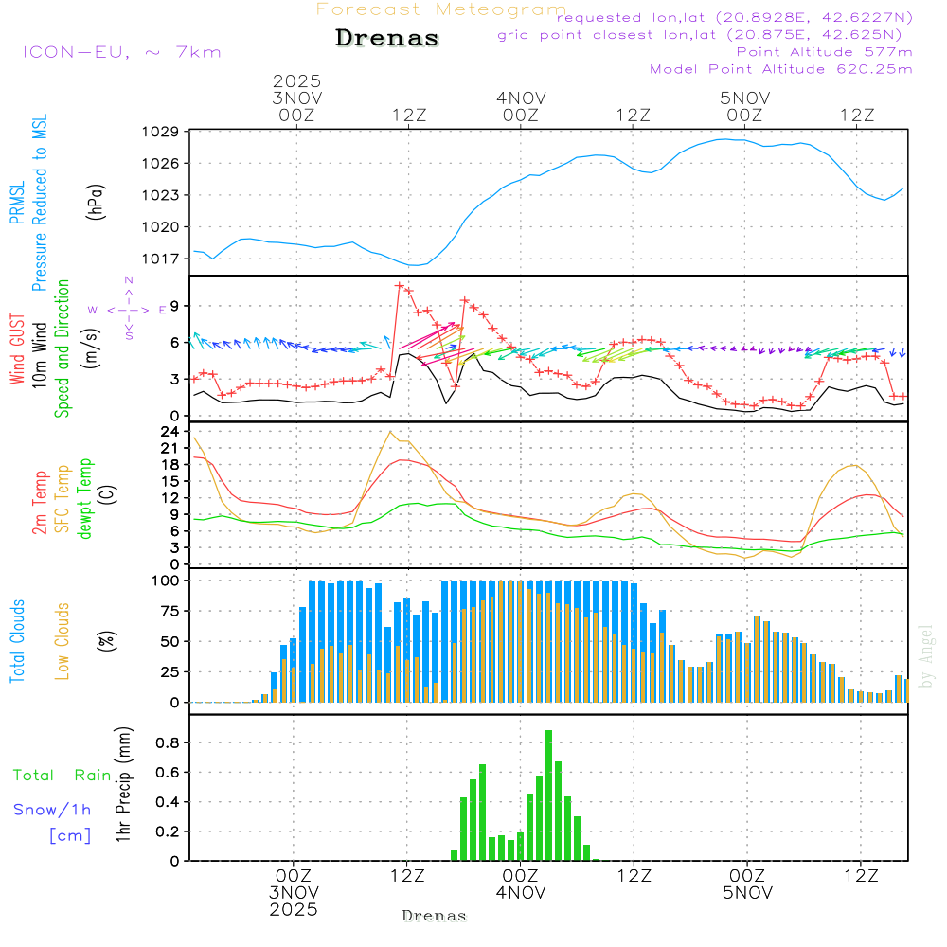Click the 'by Angel' watermark text
This screenshot has width=947, height=947.
point(926,657)
